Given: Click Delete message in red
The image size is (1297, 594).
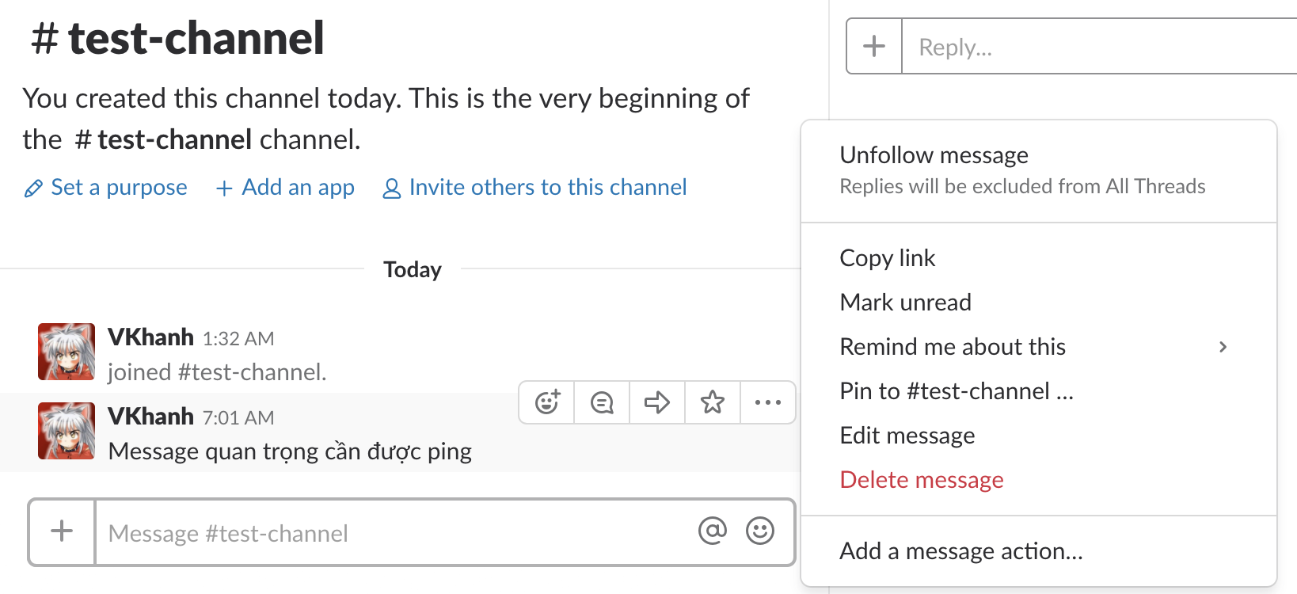Looking at the screenshot, I should click(921, 480).
